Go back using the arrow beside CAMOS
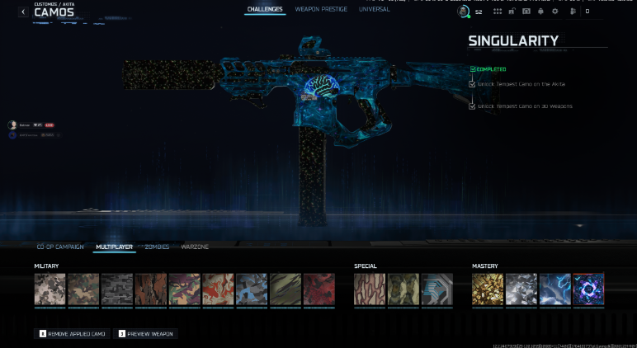This screenshot has width=637, height=348. (23, 12)
